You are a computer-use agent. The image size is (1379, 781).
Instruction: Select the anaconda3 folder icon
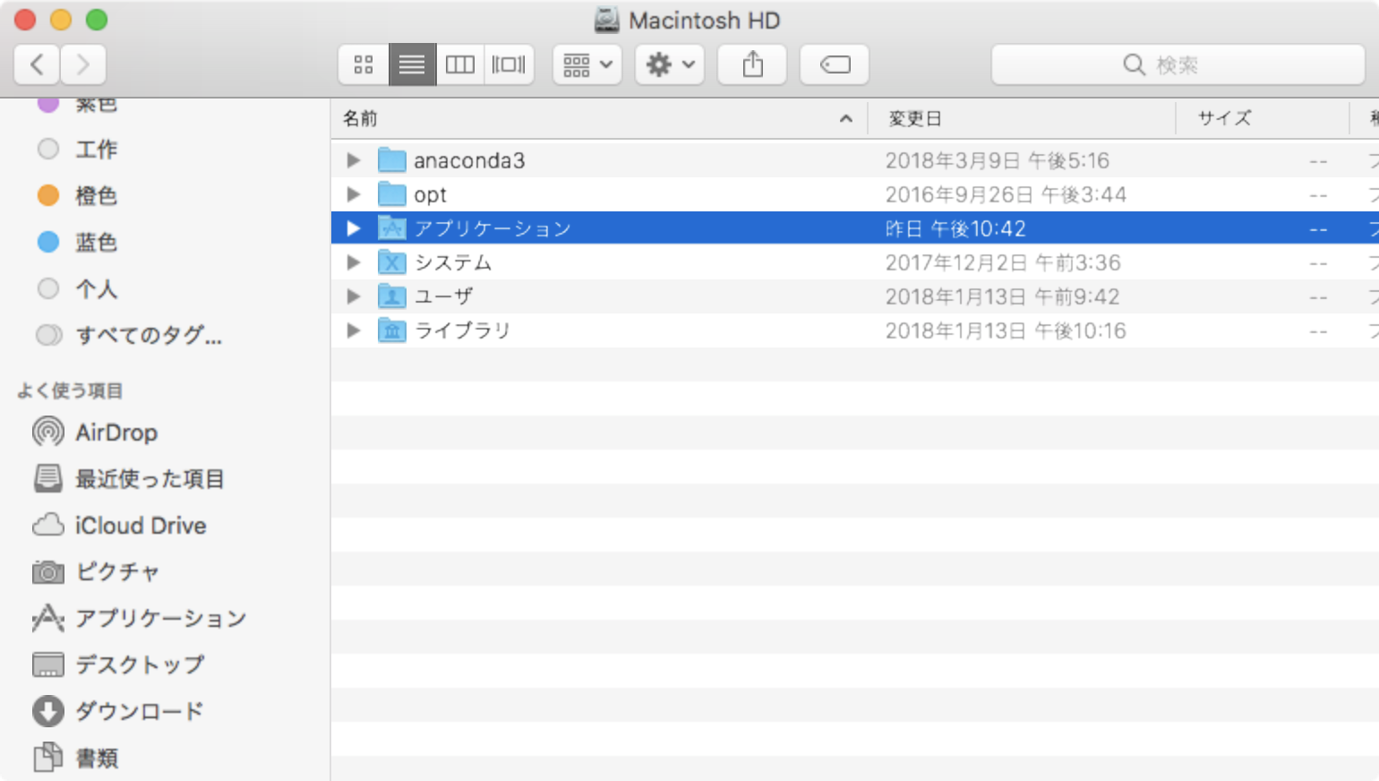(392, 160)
